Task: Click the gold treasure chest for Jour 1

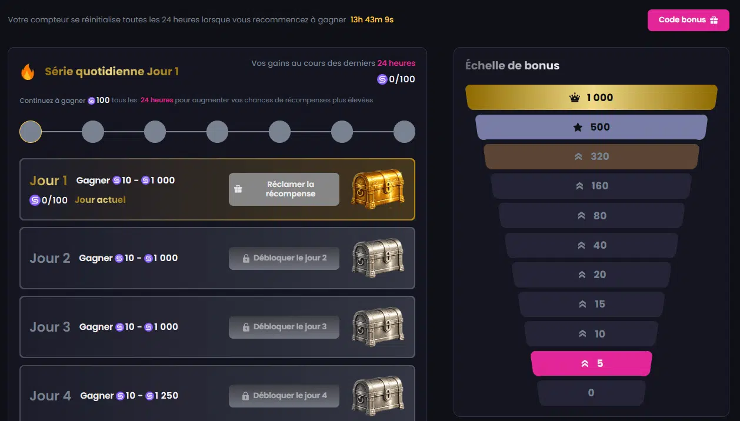Action: tap(378, 189)
